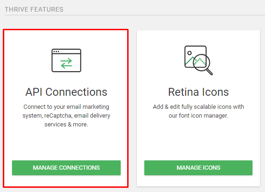Click the green swap arrows in API icon
The image size is (265, 192).
66,63
